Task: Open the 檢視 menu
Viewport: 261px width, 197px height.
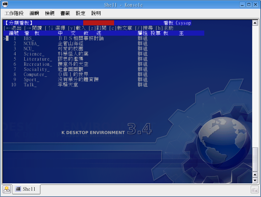Action: click(50, 13)
